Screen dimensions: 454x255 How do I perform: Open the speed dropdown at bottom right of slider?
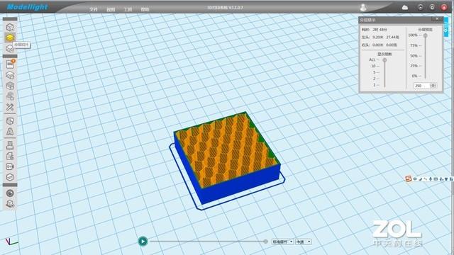click(x=304, y=242)
